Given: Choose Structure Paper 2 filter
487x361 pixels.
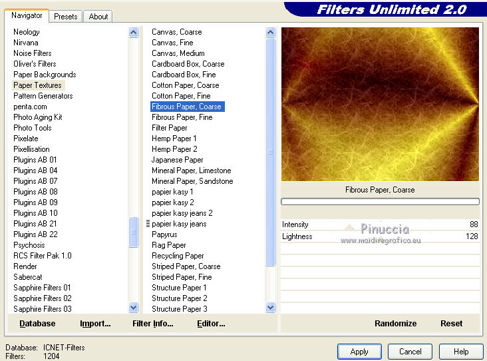Looking at the screenshot, I should click(x=179, y=298).
